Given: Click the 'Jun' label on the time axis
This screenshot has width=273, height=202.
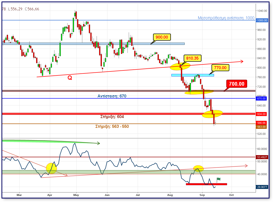Looking at the screenshot, I should [107, 195].
